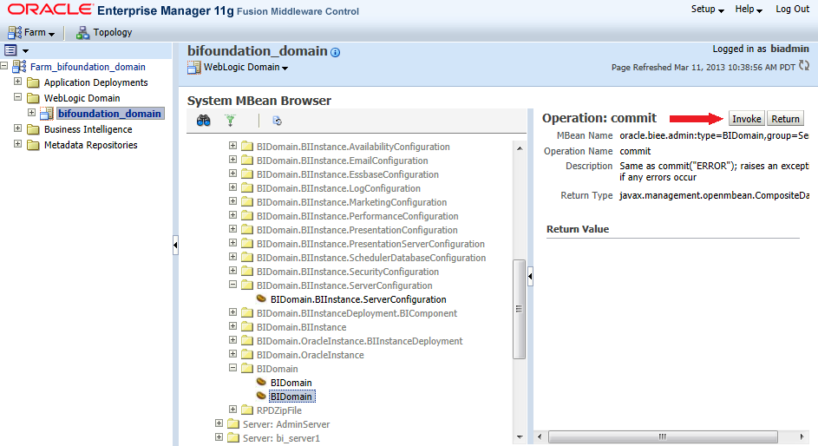Click the horizontal scrollbar left arrow
Image resolution: width=818 pixels, height=446 pixels.
(540, 436)
